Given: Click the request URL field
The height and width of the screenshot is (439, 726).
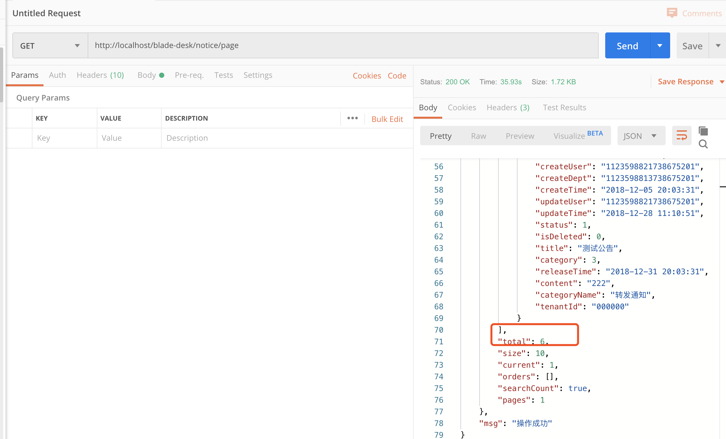Looking at the screenshot, I should (343, 45).
